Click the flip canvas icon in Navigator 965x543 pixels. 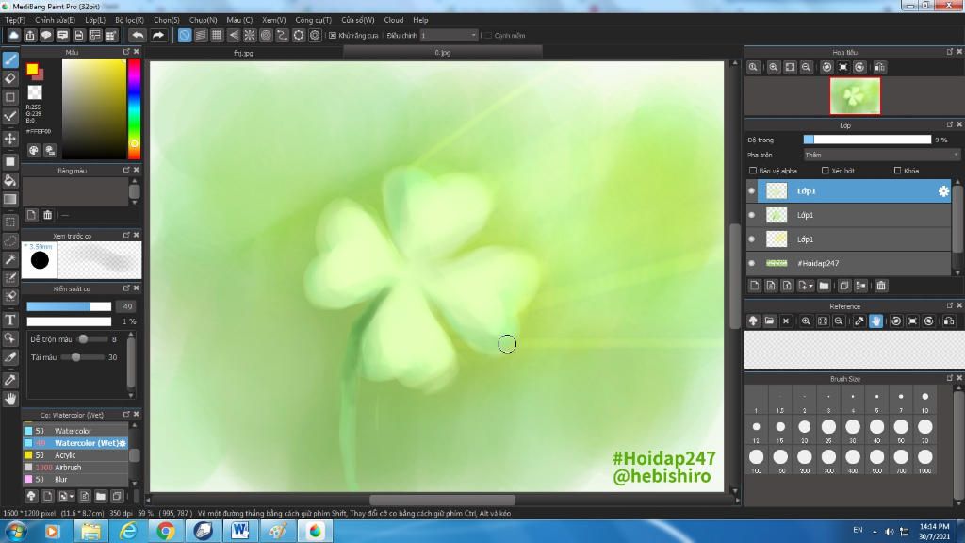click(880, 67)
